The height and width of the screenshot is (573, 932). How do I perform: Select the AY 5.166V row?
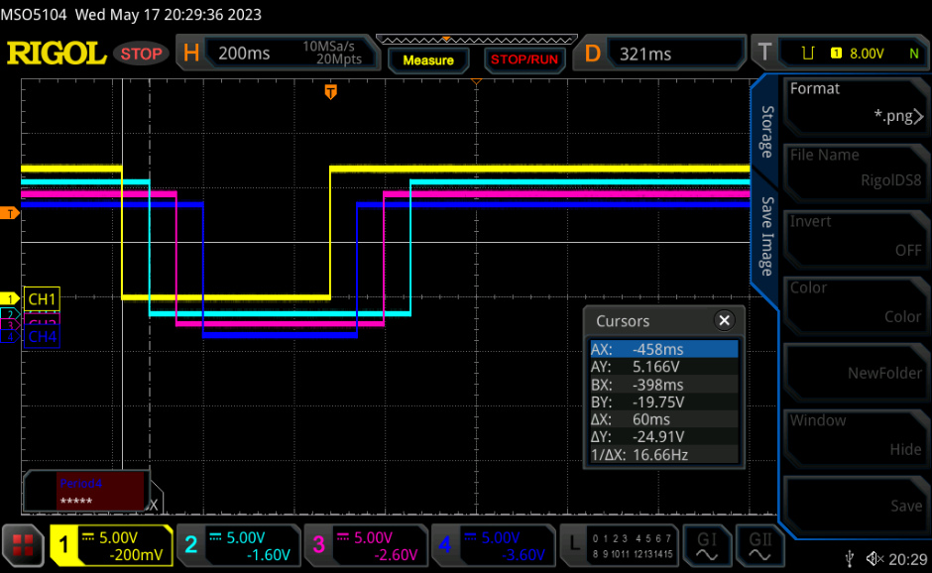click(664, 366)
